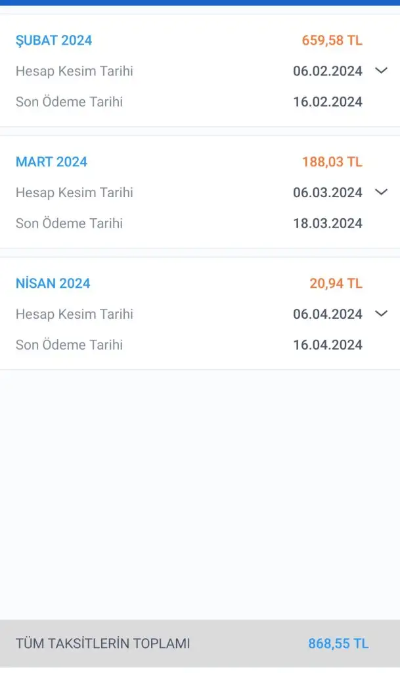This screenshot has height=673, width=400.
Task: Expand the MART 2024 installment details chevron
Action: [381, 193]
